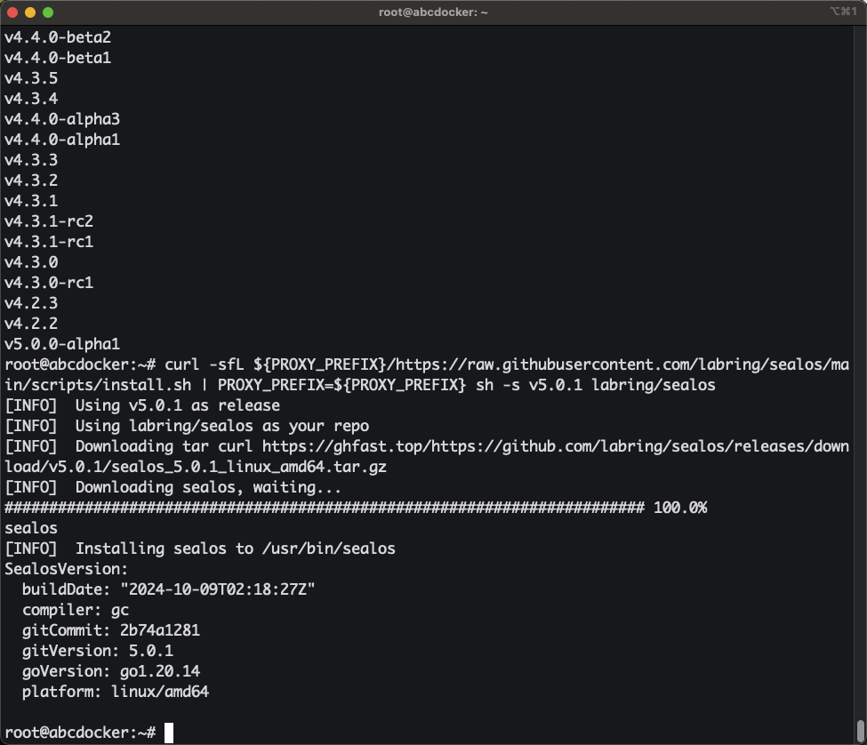Click the version line v4.3.5

pyautogui.click(x=31, y=78)
